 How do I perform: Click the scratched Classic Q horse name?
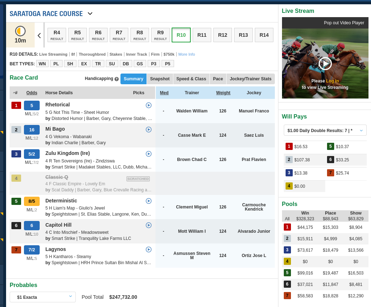point(57,177)
